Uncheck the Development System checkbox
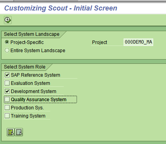Screen dimensions: 166x144 tap(7, 91)
